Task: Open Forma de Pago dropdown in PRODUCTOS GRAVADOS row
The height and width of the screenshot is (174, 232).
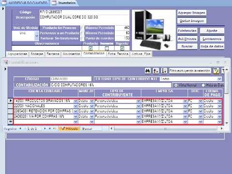Action: tap(219, 101)
